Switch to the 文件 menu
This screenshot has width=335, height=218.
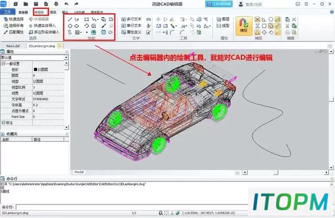coord(8,12)
